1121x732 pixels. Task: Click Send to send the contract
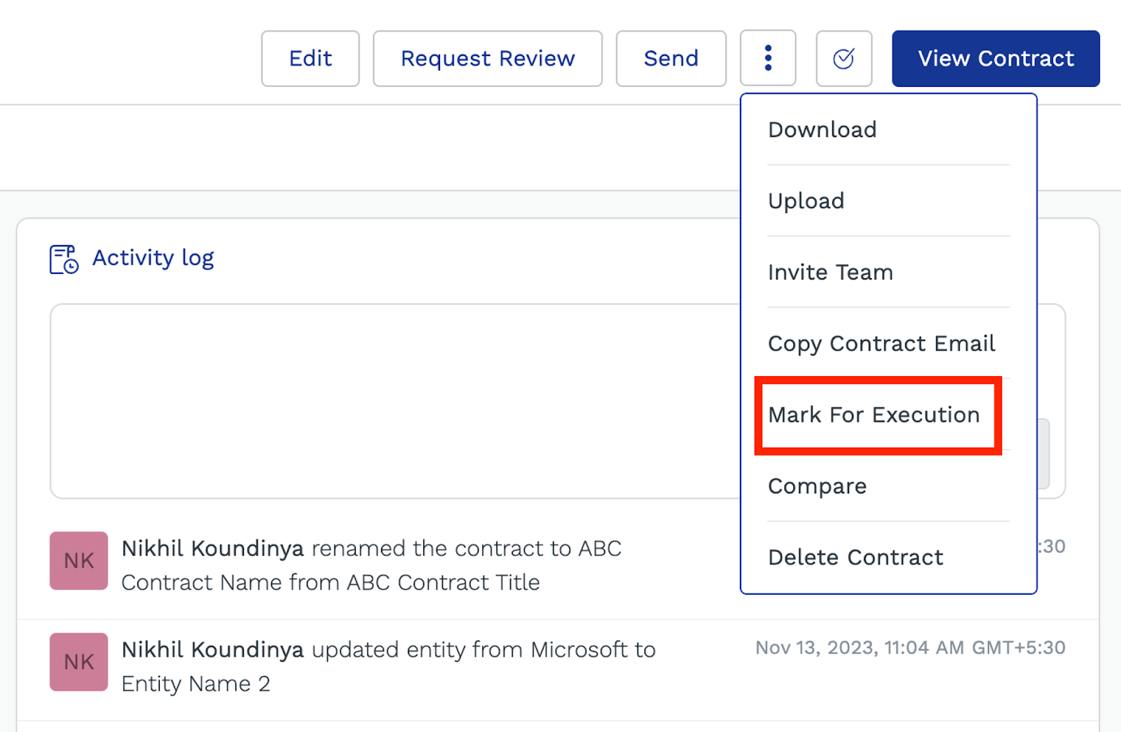pyautogui.click(x=670, y=59)
